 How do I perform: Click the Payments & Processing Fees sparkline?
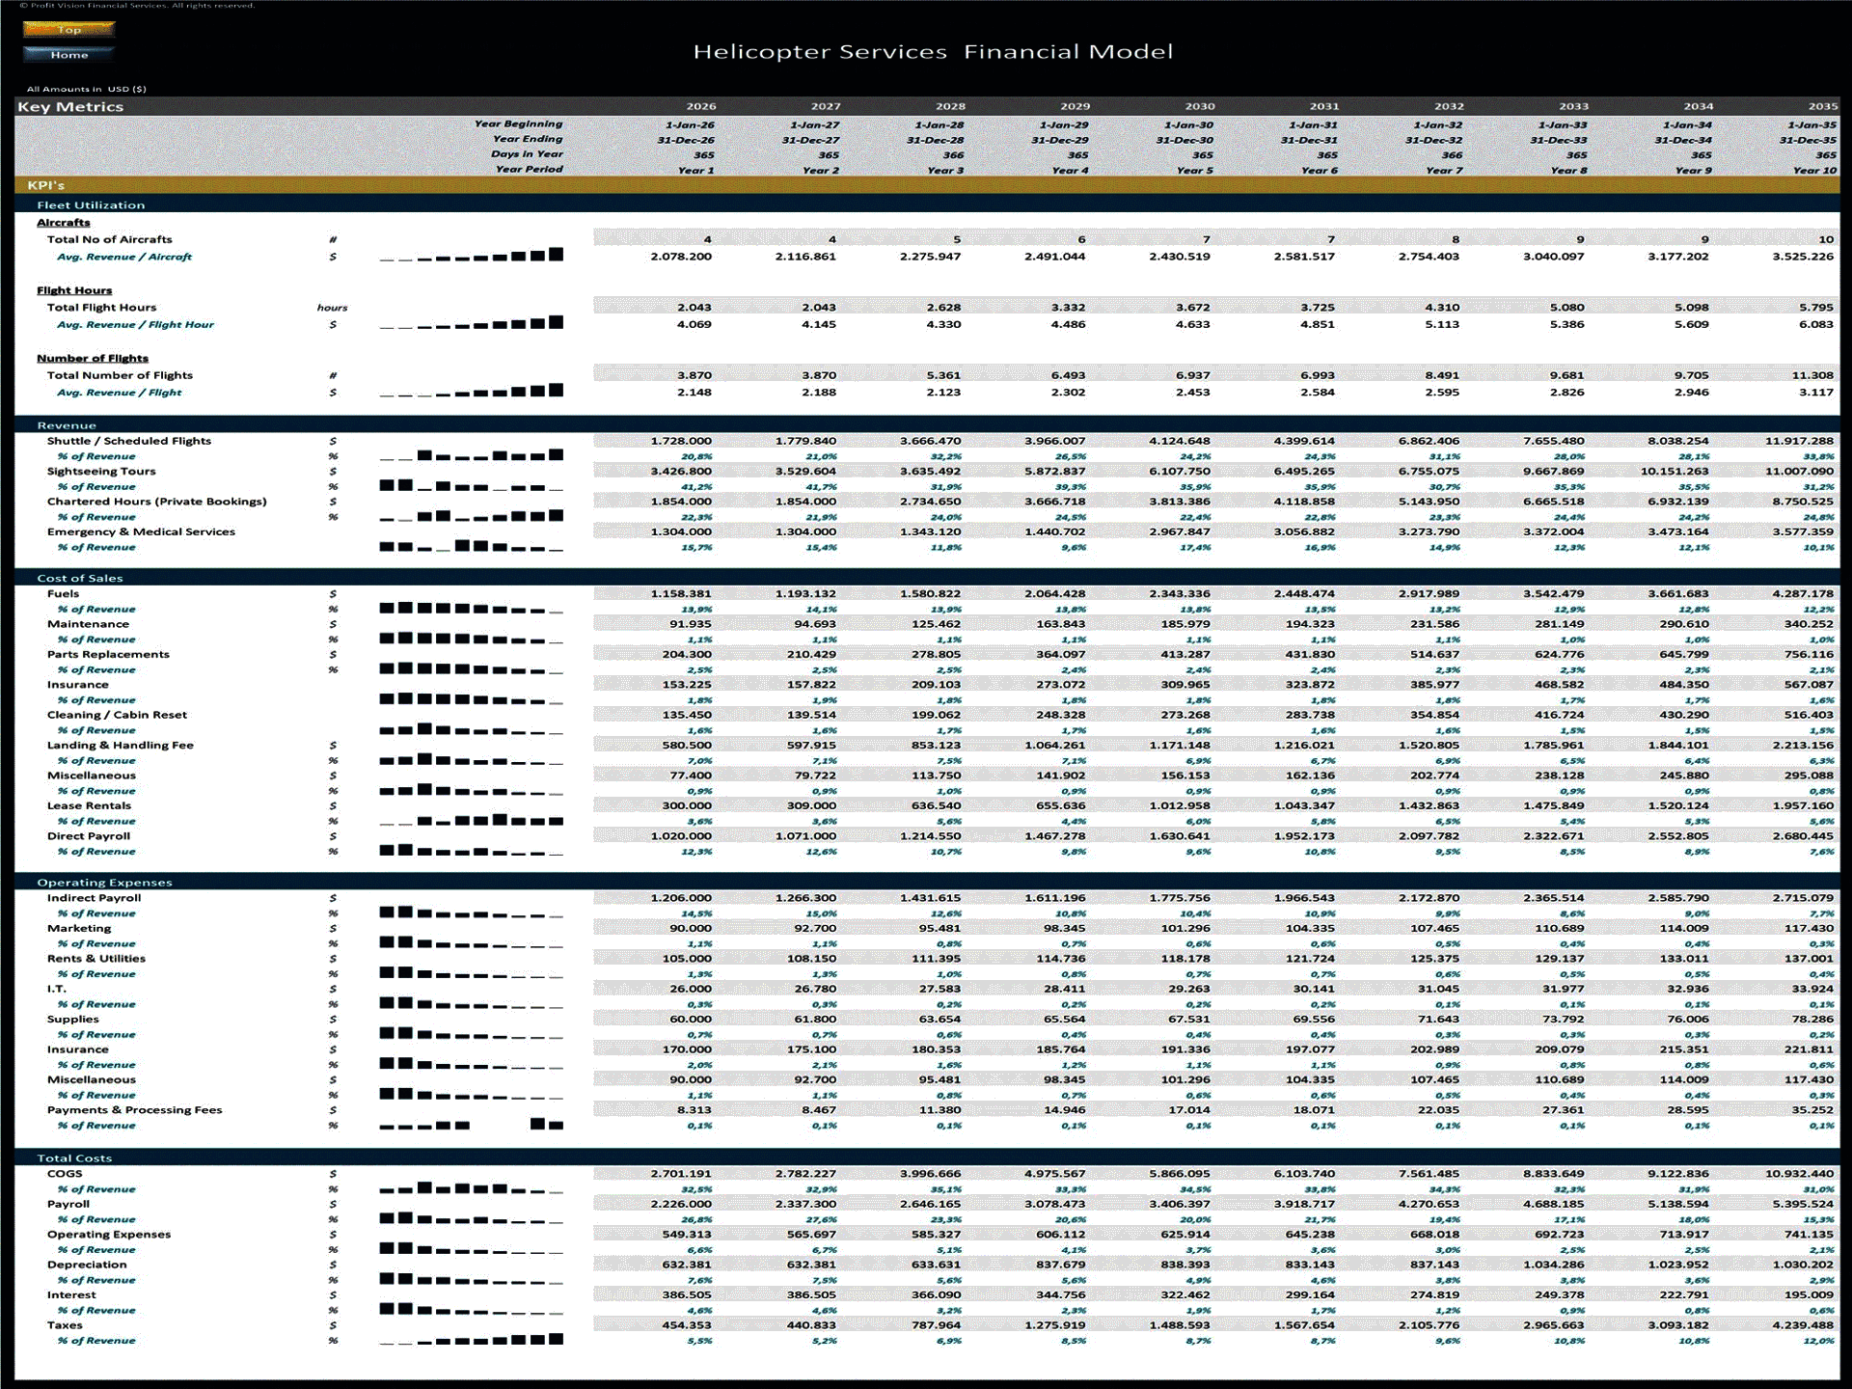coord(472,1125)
